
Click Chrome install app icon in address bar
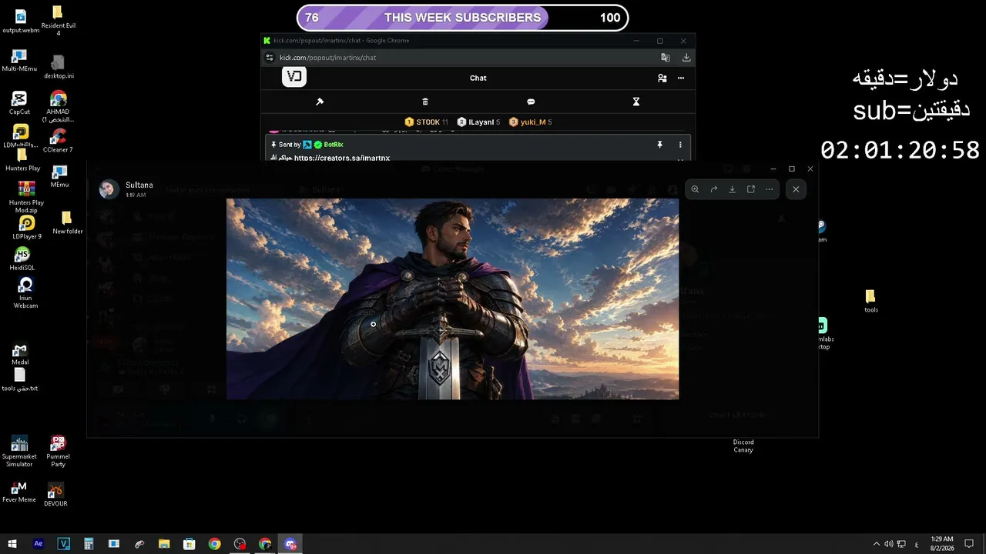click(686, 58)
